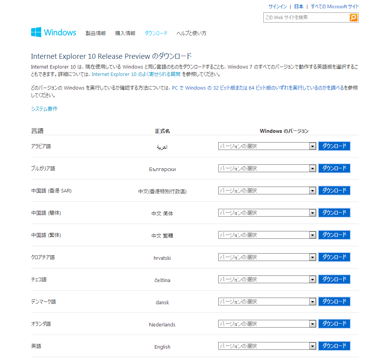Open the 購入情報 menu item
Image resolution: width=389 pixels, height=358 pixels.
coord(125,33)
